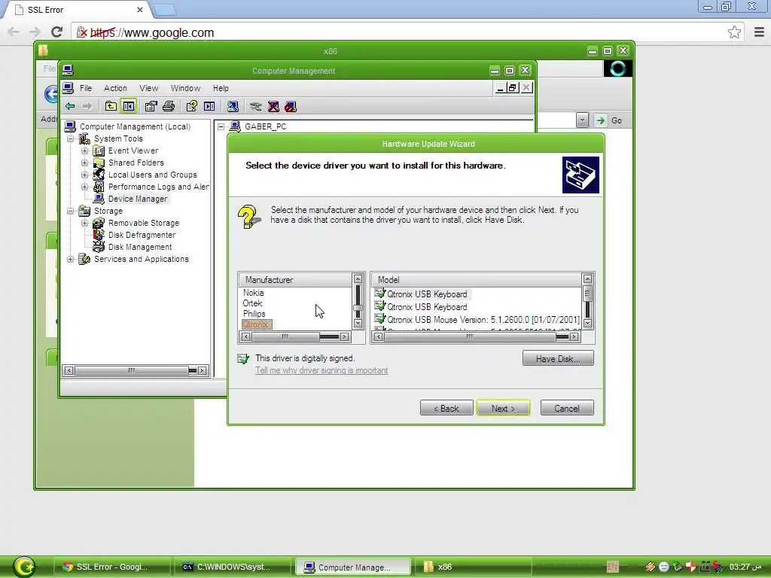This screenshot has height=578, width=771.
Task: Click the console tree left scroll arrow
Action: (x=69, y=370)
